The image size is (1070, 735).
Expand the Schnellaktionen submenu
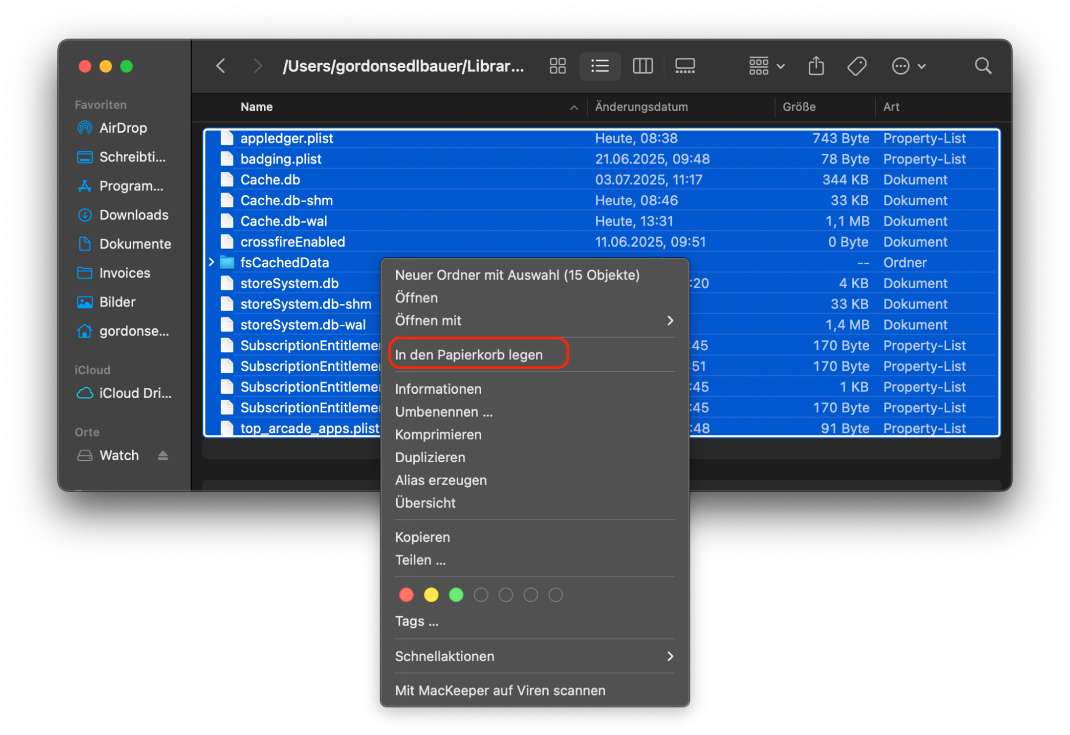point(534,656)
